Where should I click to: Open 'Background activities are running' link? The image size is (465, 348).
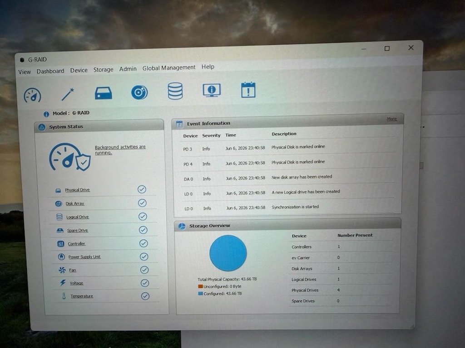[x=120, y=150]
